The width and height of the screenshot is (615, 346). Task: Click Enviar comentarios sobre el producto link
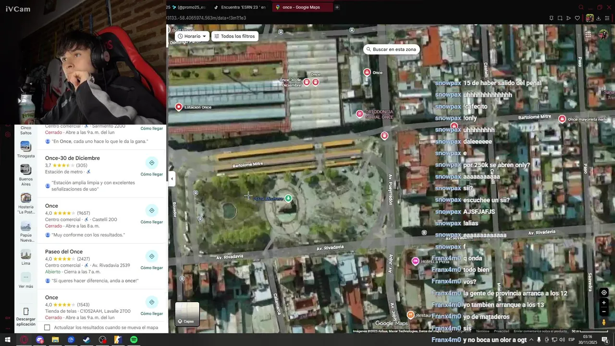540,331
